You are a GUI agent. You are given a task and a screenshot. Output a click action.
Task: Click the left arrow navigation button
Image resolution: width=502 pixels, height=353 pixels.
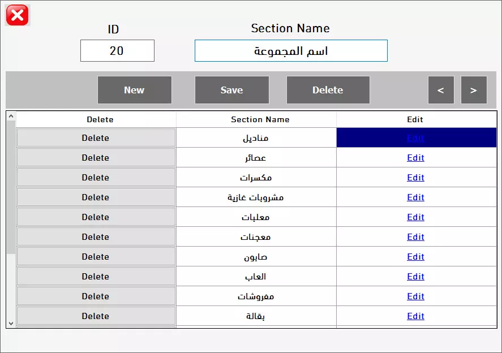tap(441, 89)
